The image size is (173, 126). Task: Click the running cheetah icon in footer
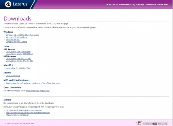tap(138, 123)
